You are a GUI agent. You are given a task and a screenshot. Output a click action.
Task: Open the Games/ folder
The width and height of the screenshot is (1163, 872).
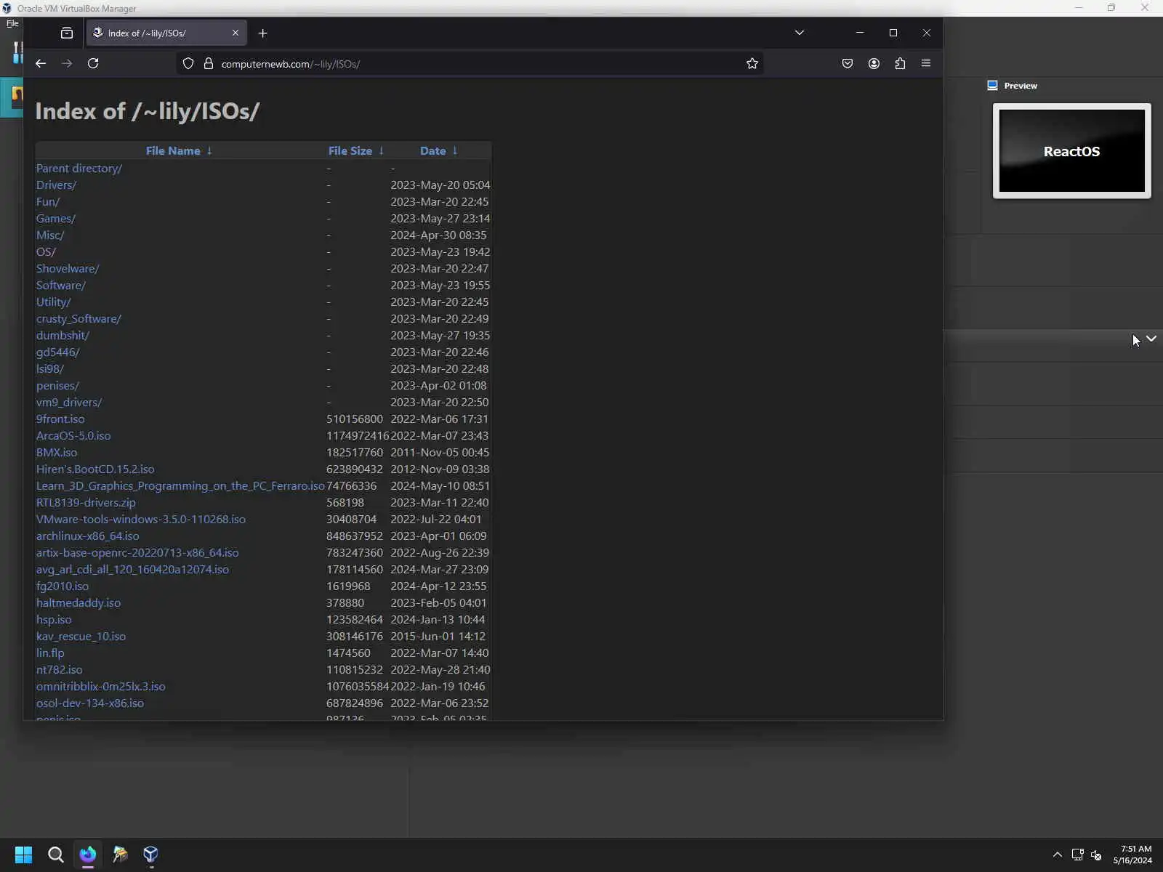pyautogui.click(x=56, y=219)
